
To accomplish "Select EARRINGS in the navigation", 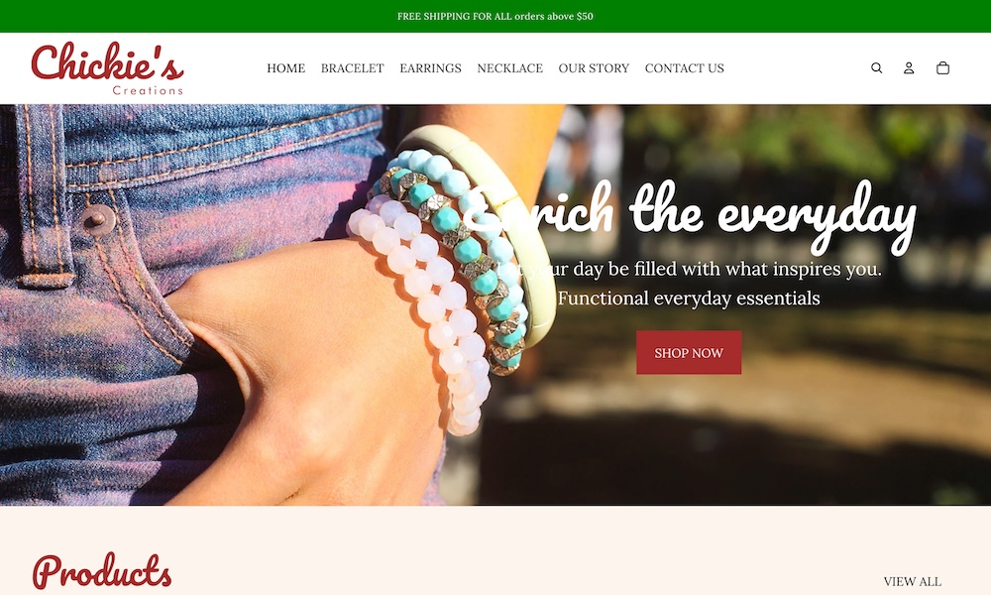I will pyautogui.click(x=430, y=68).
